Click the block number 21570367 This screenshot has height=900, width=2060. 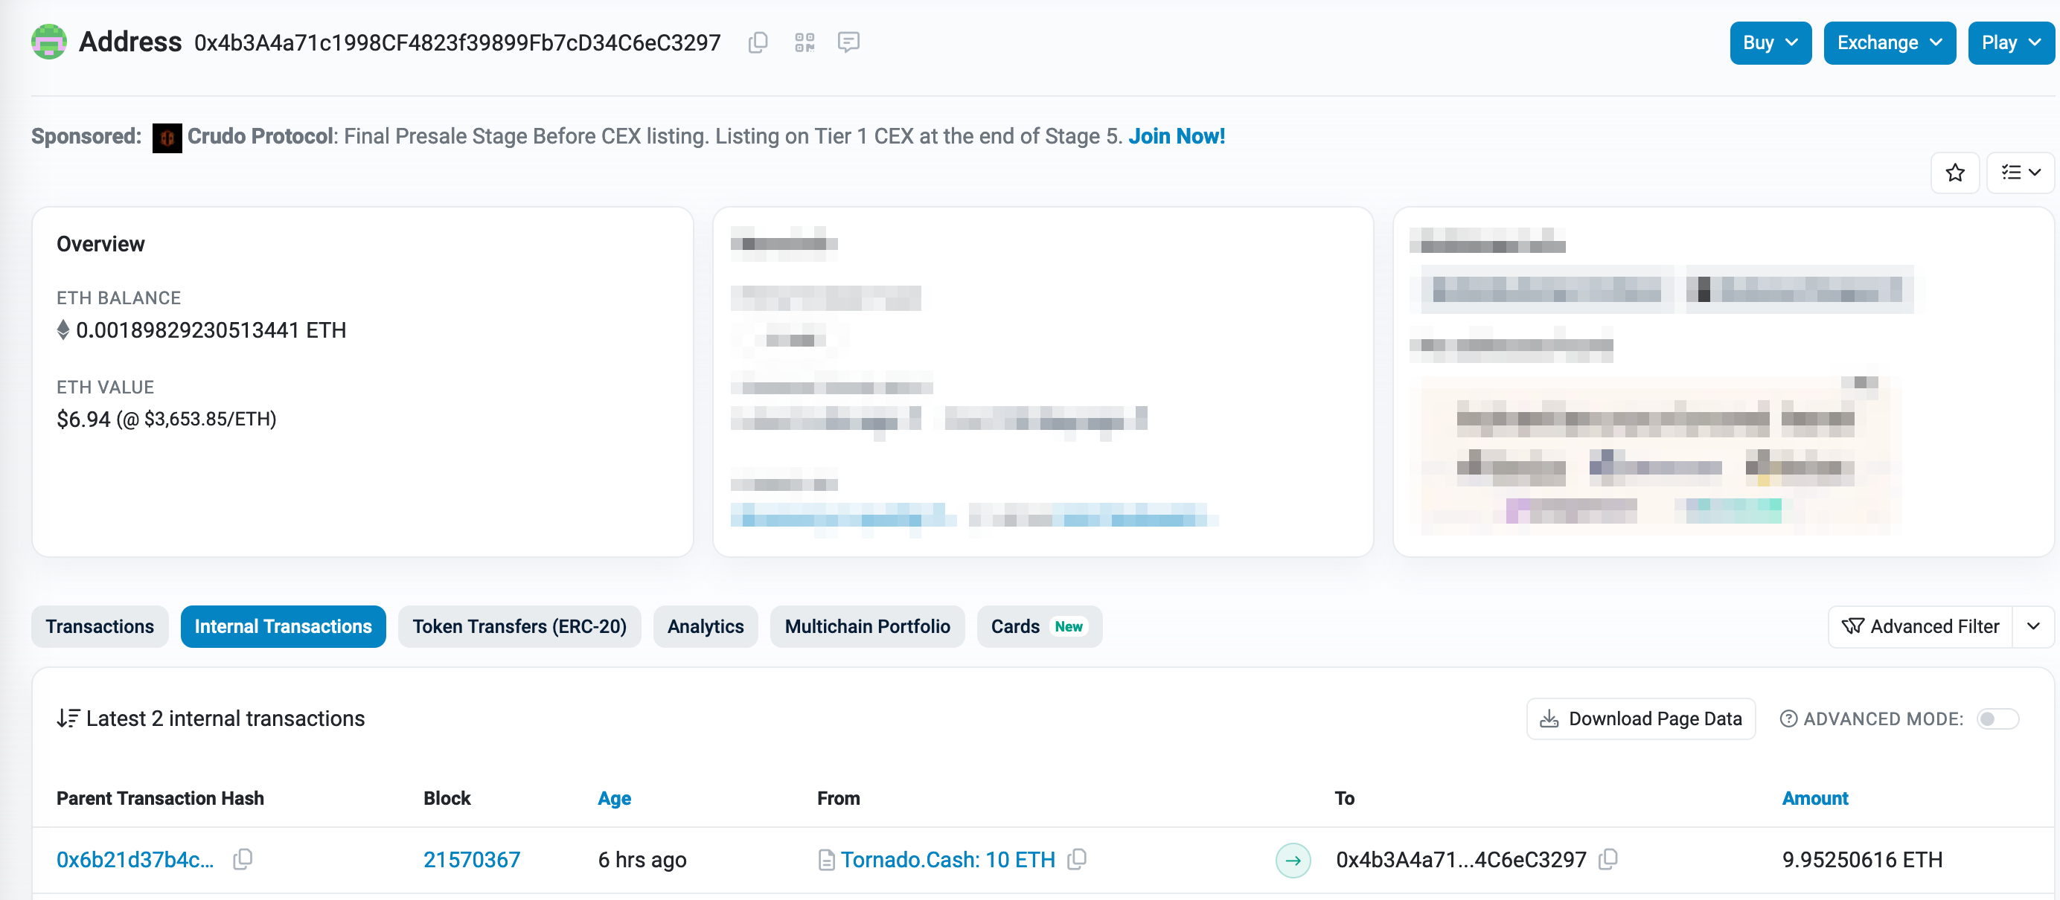point(470,859)
